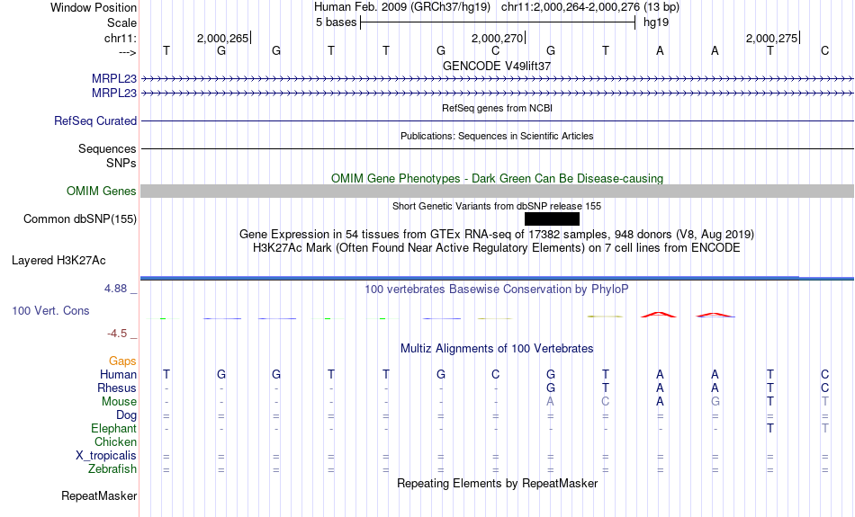
Task: Click the -4.5 lower conservation scale value
Action: [x=117, y=334]
